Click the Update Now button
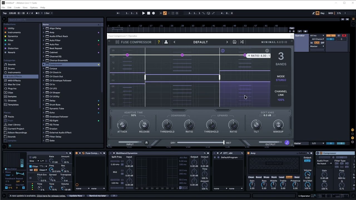Image resolution: width=356 pixels, height=200 pixels. (x=76, y=196)
